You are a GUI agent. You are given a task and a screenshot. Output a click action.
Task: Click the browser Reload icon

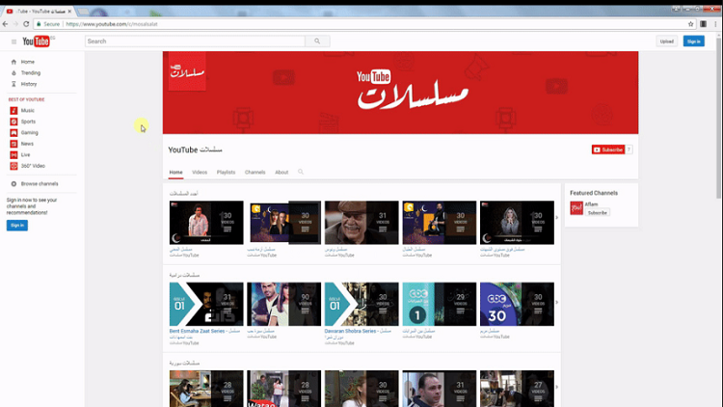[x=26, y=24]
